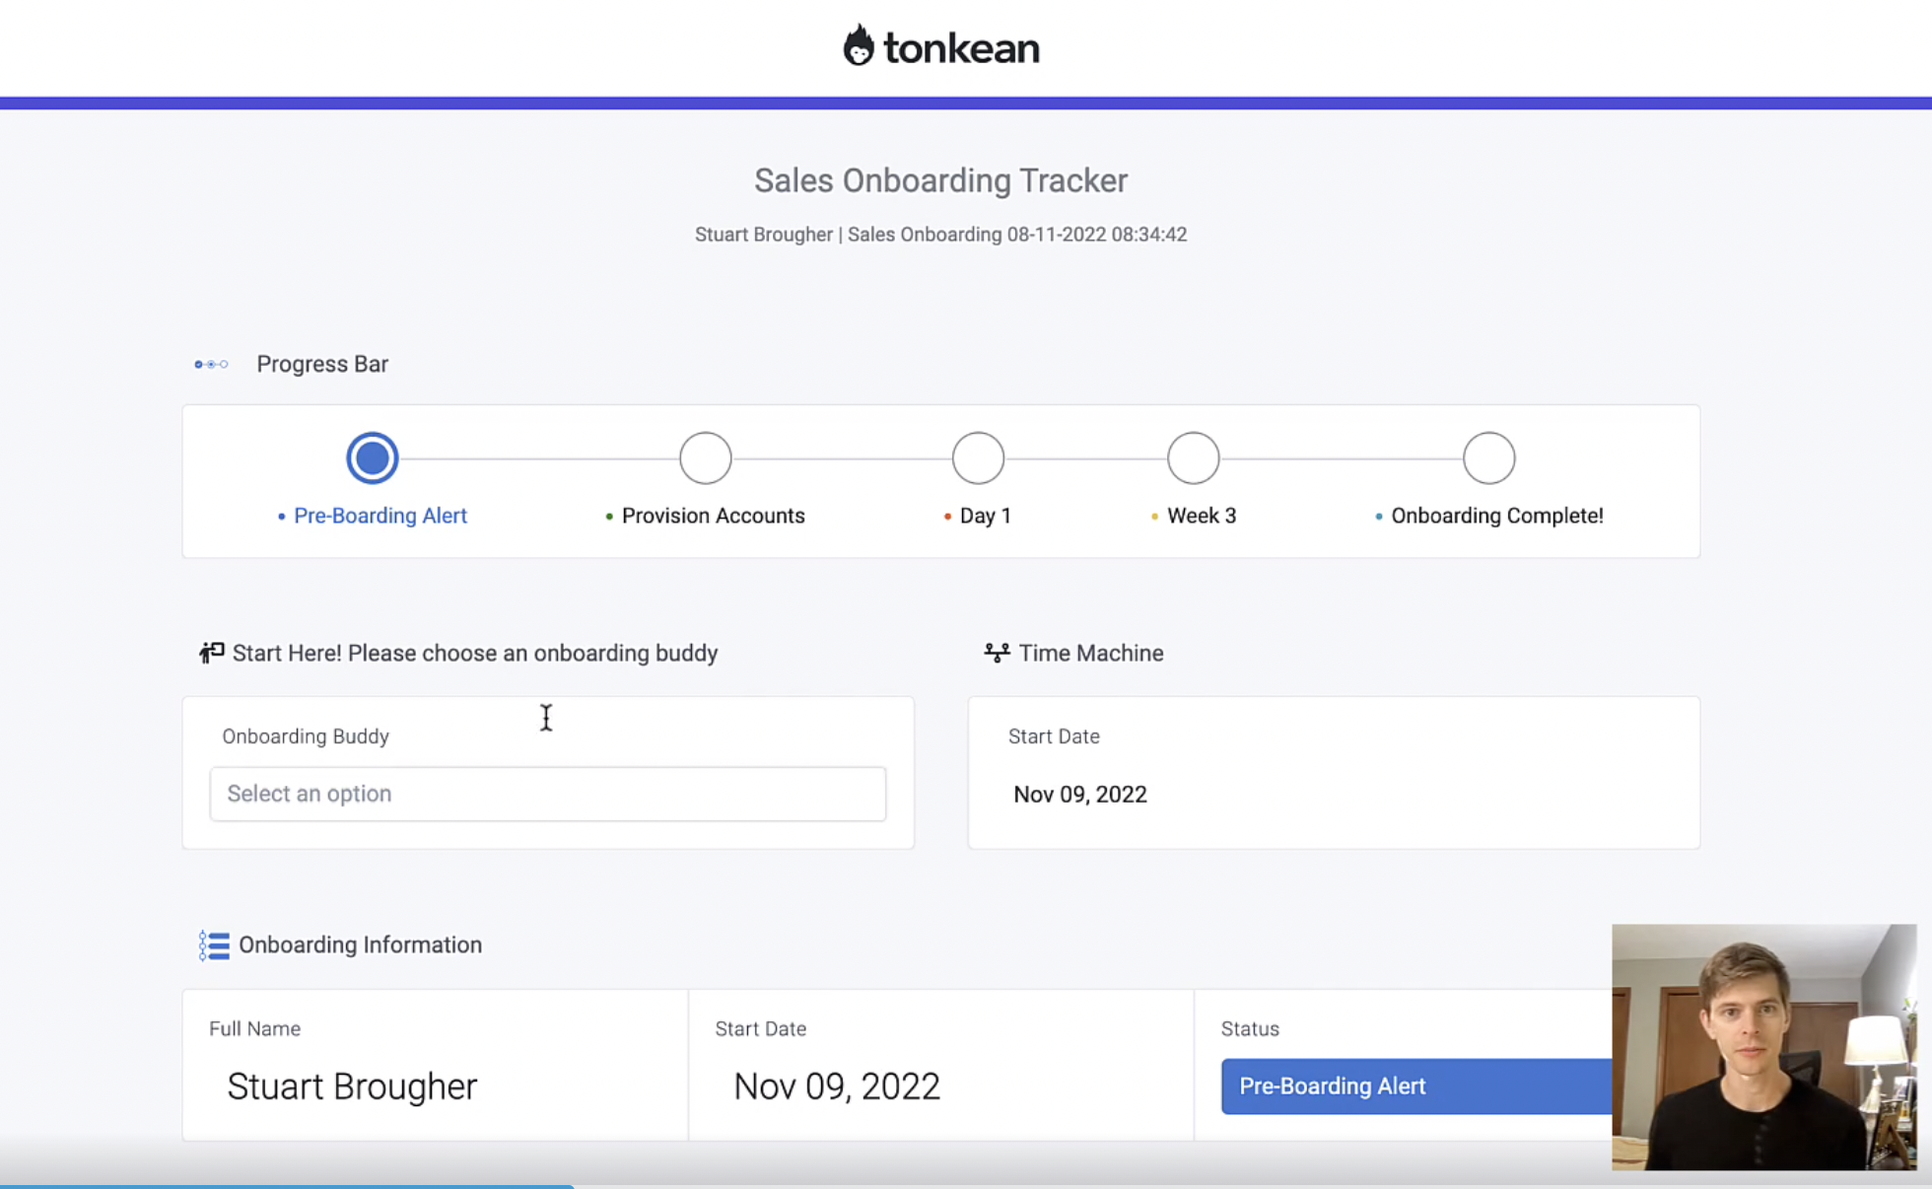Click the Provision Accounts step circle
The width and height of the screenshot is (1932, 1189).
(x=705, y=456)
